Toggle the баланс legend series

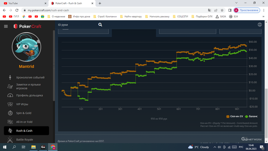click(251, 116)
